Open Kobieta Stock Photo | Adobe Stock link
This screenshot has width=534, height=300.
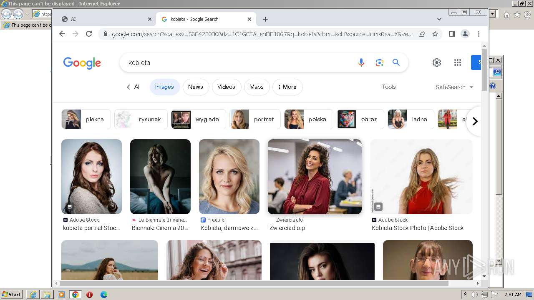[418, 228]
